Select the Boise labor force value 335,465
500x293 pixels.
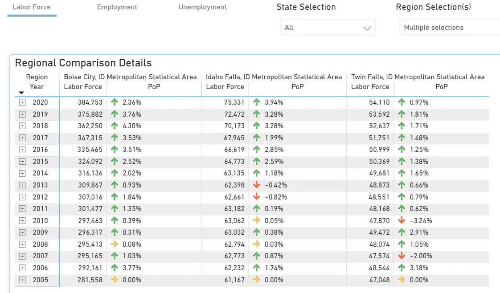pyautogui.click(x=90, y=150)
